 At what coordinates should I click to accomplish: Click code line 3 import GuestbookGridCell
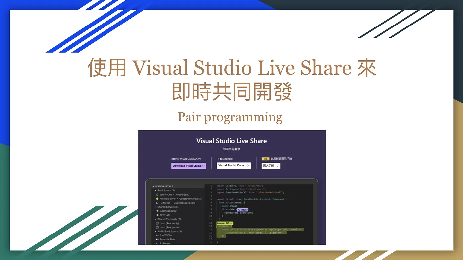coord(250,192)
